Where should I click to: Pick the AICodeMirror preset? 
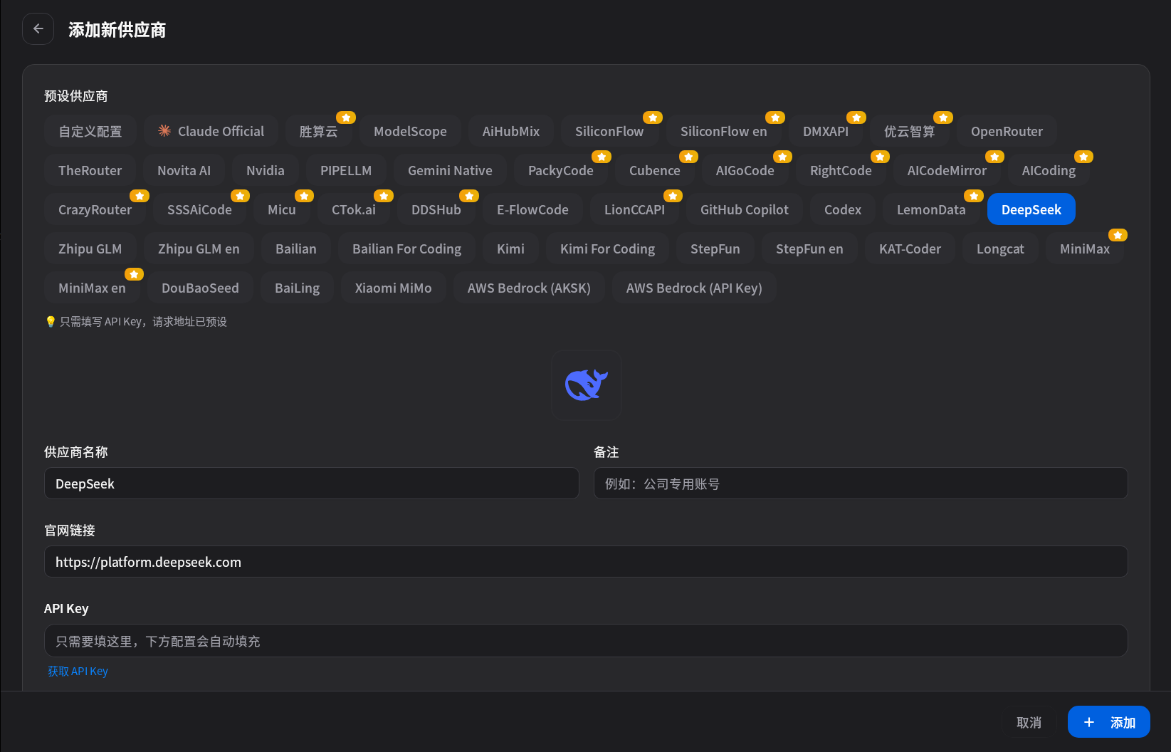point(947,170)
